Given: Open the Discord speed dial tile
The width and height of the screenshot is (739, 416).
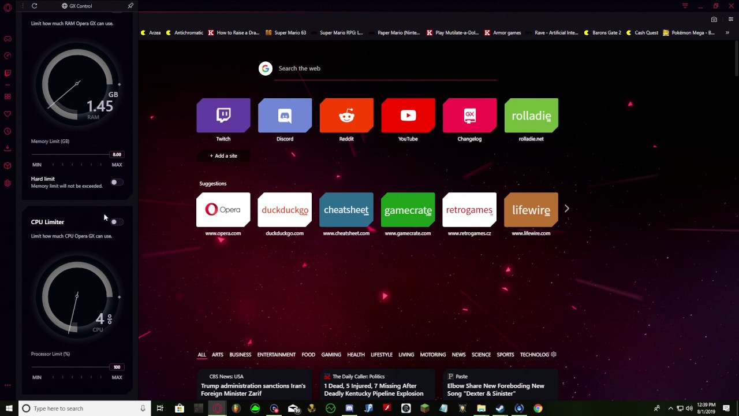Looking at the screenshot, I should (x=285, y=116).
